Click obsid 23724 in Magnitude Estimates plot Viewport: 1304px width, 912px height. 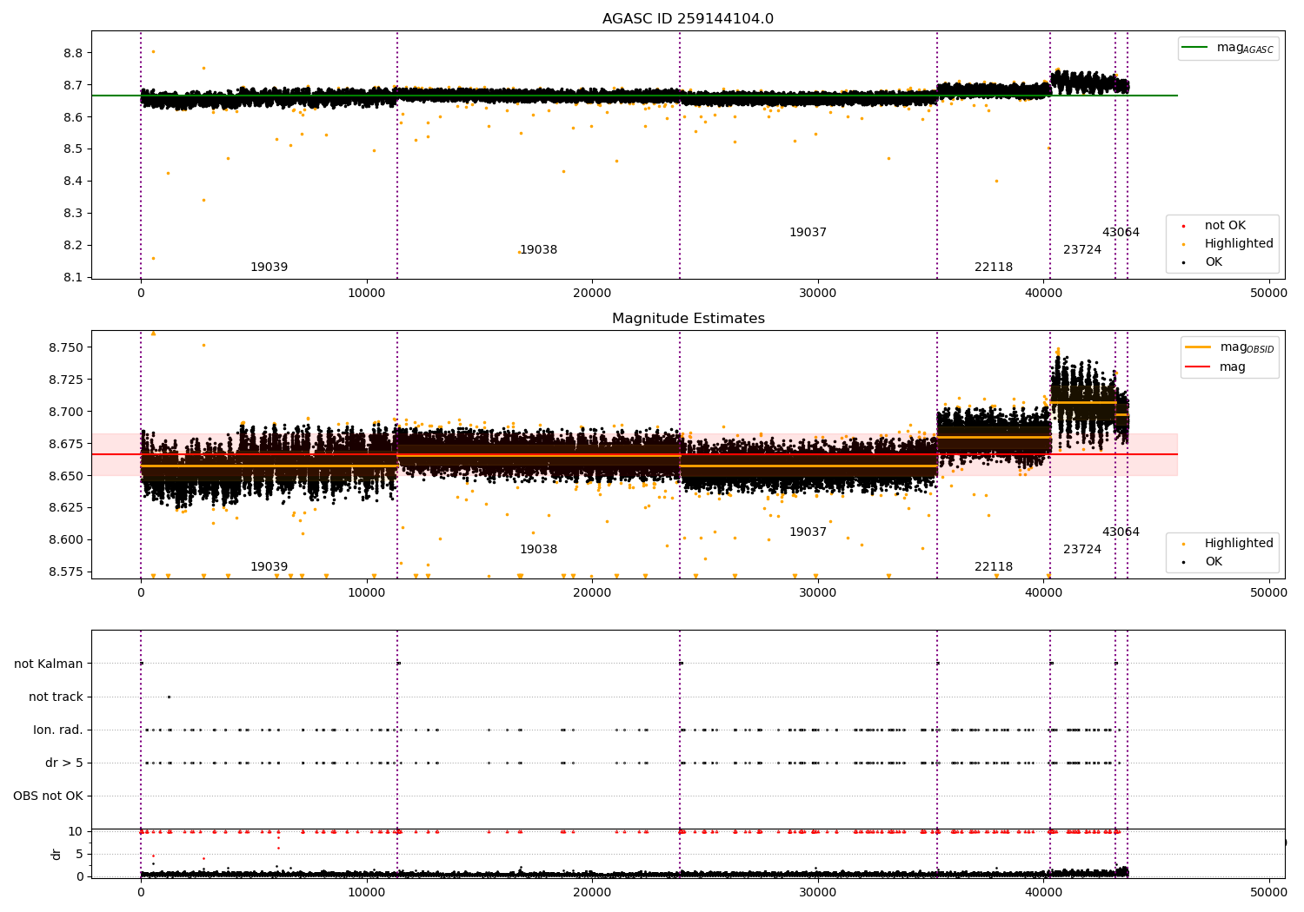[x=1082, y=550]
